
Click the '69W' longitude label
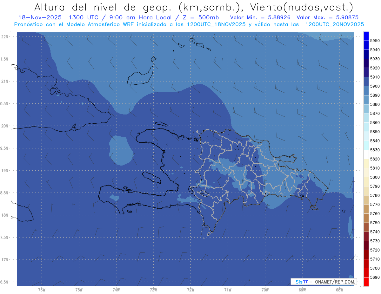click(x=302, y=290)
